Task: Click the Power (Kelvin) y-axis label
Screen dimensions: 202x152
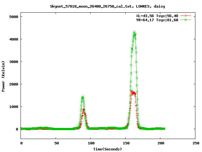Action: (x=3, y=76)
